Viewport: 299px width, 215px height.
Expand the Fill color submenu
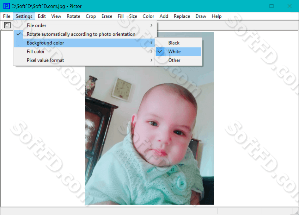[85, 52]
